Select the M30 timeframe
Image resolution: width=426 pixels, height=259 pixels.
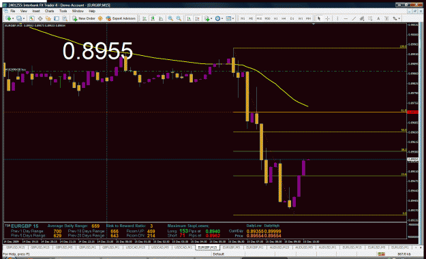click(267, 18)
